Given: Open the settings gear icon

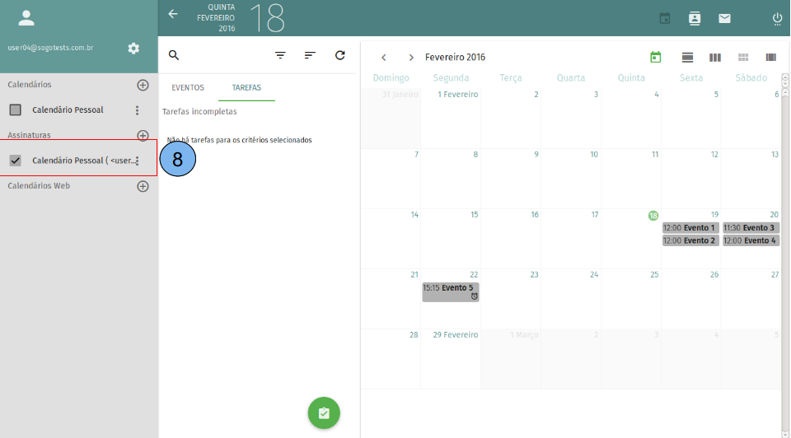Looking at the screenshot, I should 133,49.
